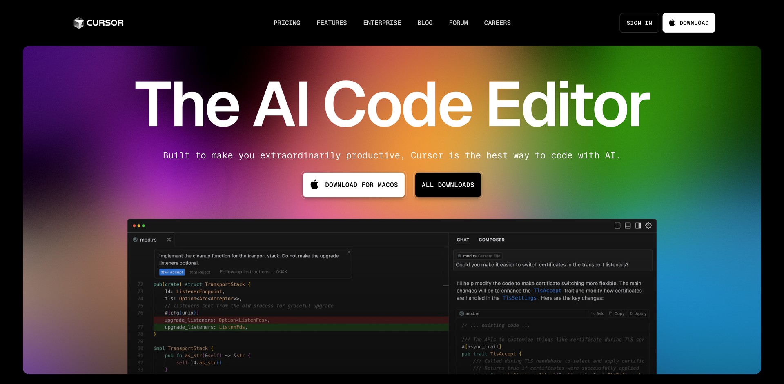Viewport: 784px width, 384px height.
Task: Switch to the Chat tab
Action: (463, 240)
